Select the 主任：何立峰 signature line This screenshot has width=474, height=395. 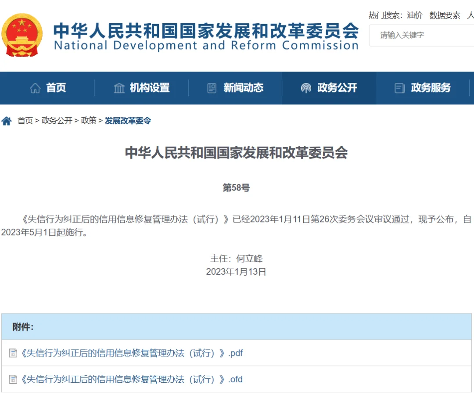pos(237,259)
